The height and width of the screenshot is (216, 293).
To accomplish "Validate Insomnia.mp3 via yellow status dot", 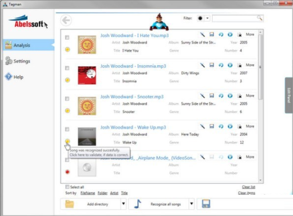I will (67, 80).
